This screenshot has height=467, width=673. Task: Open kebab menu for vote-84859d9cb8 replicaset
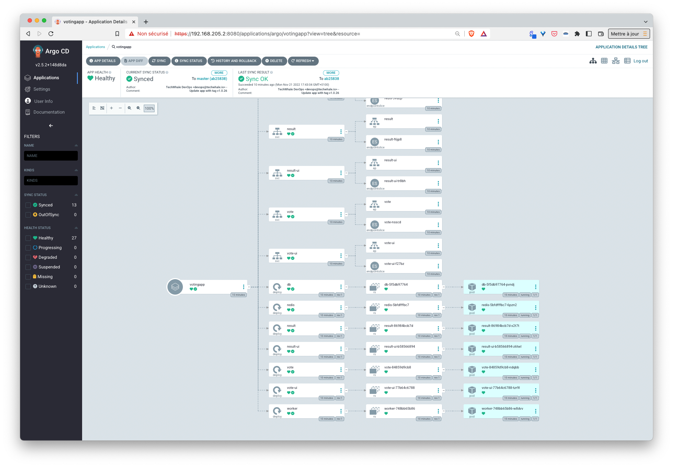(x=438, y=370)
